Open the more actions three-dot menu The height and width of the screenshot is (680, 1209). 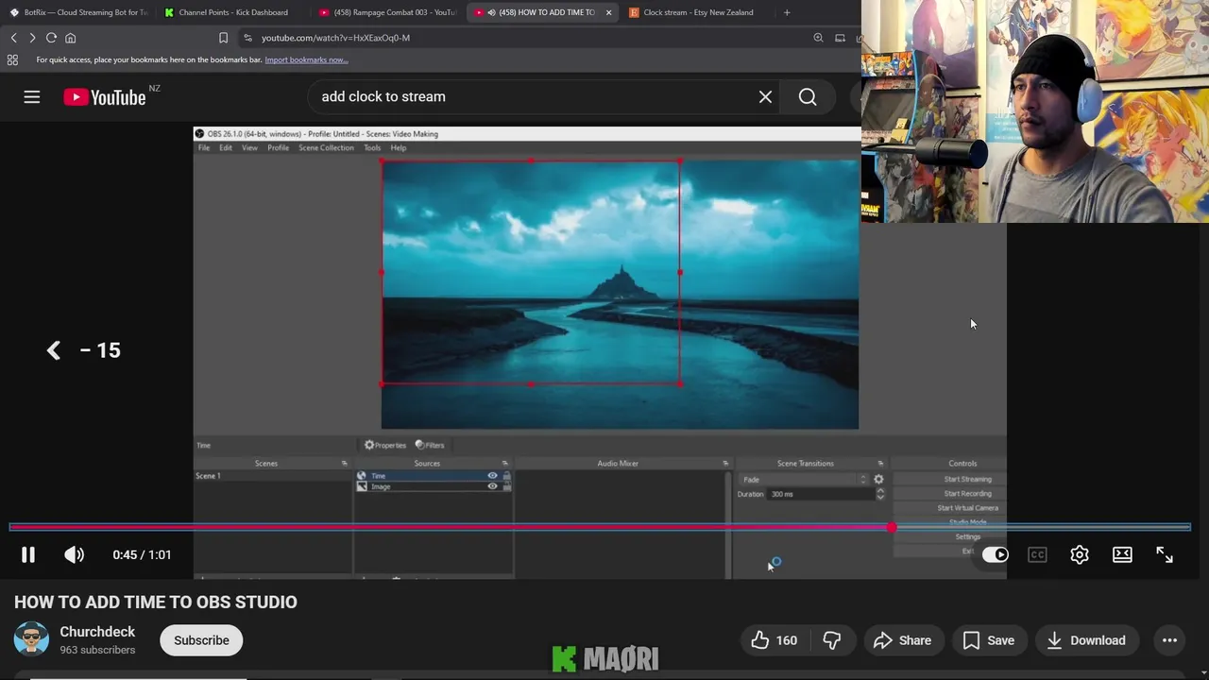click(x=1169, y=640)
